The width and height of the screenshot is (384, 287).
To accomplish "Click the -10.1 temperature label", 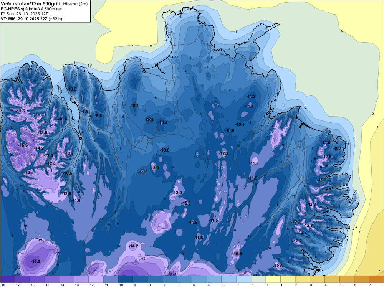I will point(134,106).
